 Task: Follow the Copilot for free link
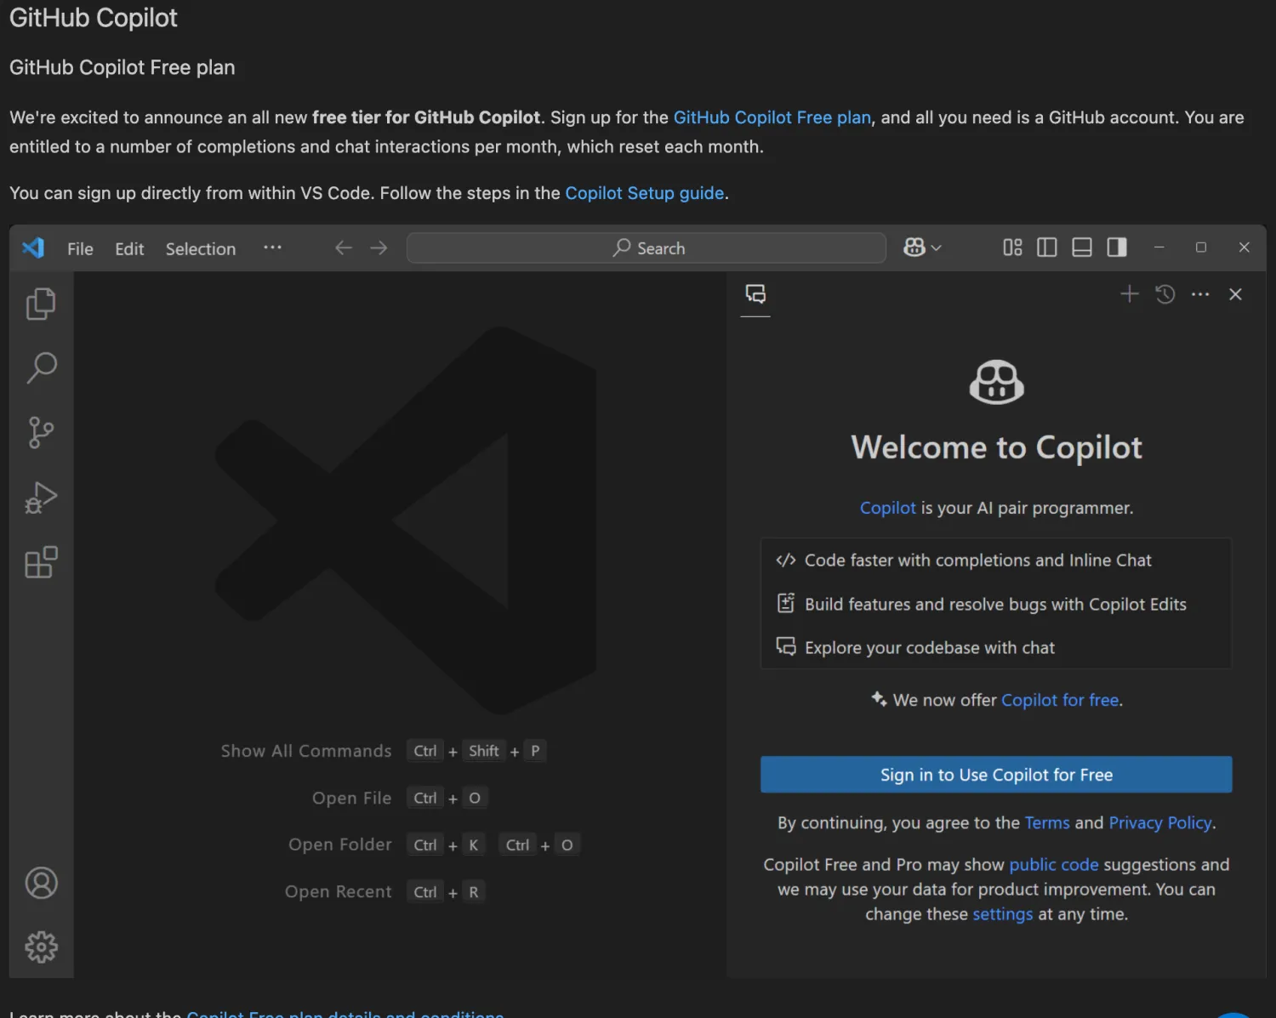(x=1060, y=700)
